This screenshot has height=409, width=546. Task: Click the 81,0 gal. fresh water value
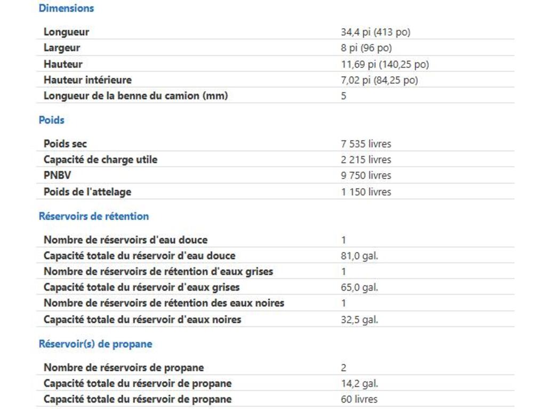point(359,256)
